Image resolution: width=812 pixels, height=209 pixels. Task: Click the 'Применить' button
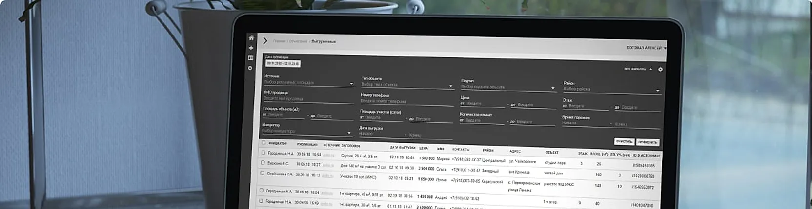point(648,142)
